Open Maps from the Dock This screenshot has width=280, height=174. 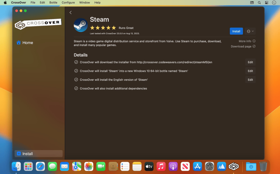pos(77,167)
